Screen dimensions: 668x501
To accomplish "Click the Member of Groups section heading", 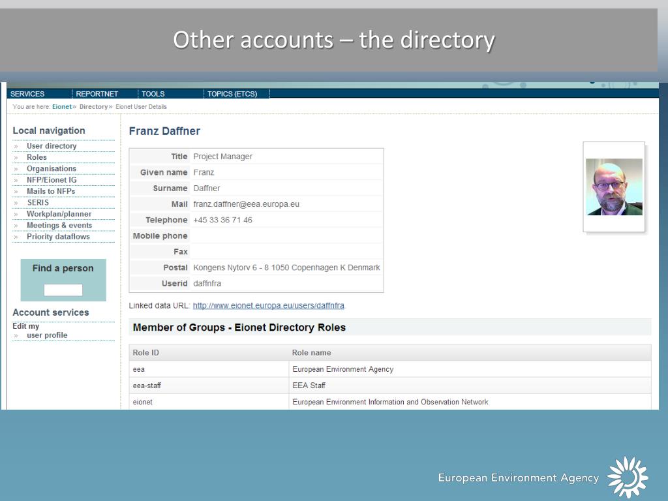I will tap(239, 327).
